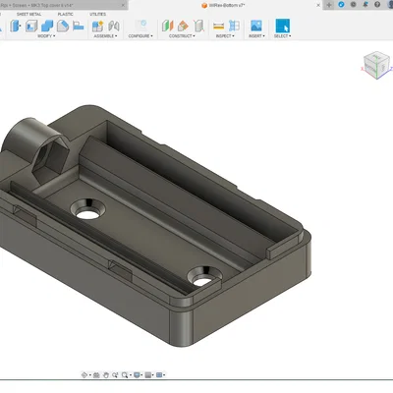The height and width of the screenshot is (393, 393).
Task: Click the Align tool icon in Modify
Action: coord(79,26)
